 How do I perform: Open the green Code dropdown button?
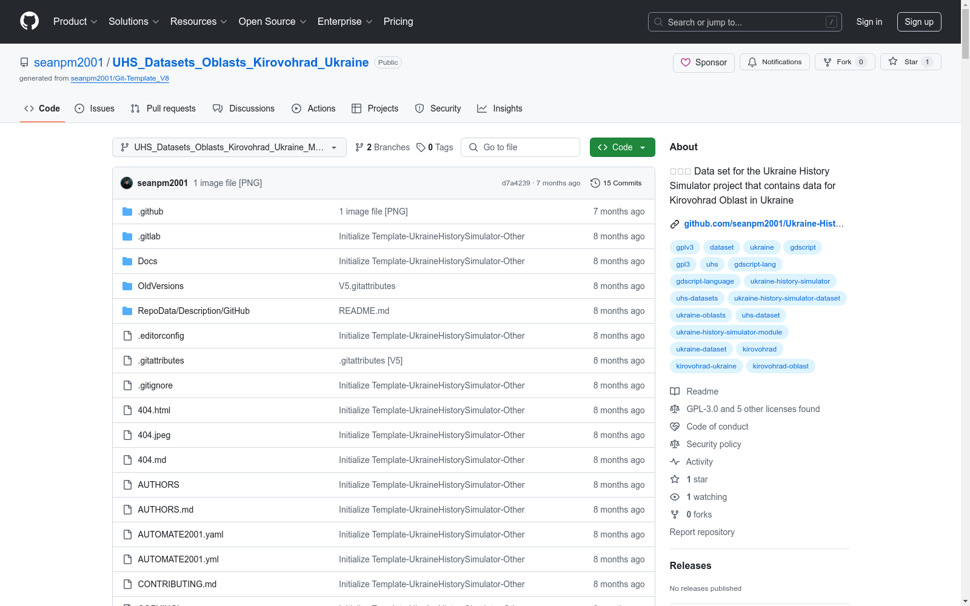pyautogui.click(x=622, y=147)
